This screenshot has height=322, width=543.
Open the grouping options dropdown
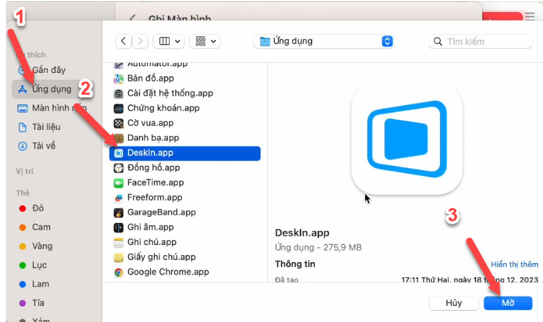pos(205,42)
